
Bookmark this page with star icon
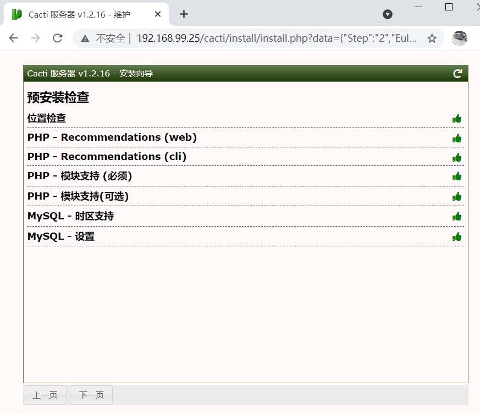(x=432, y=38)
